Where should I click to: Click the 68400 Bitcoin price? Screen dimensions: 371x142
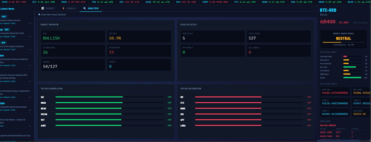click(328, 22)
